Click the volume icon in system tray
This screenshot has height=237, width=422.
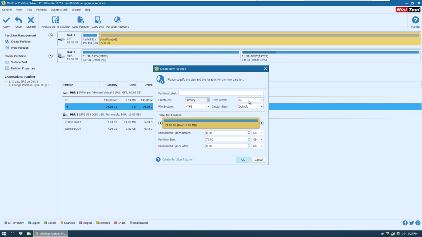[x=404, y=234]
